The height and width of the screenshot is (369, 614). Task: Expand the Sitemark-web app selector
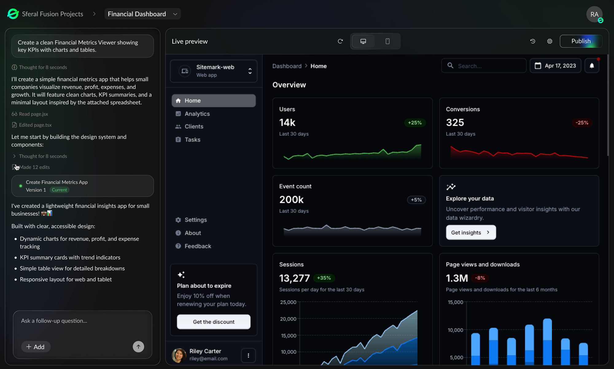coord(214,71)
